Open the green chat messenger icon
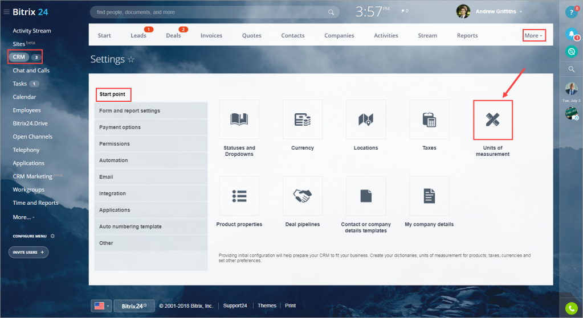 pos(571,51)
